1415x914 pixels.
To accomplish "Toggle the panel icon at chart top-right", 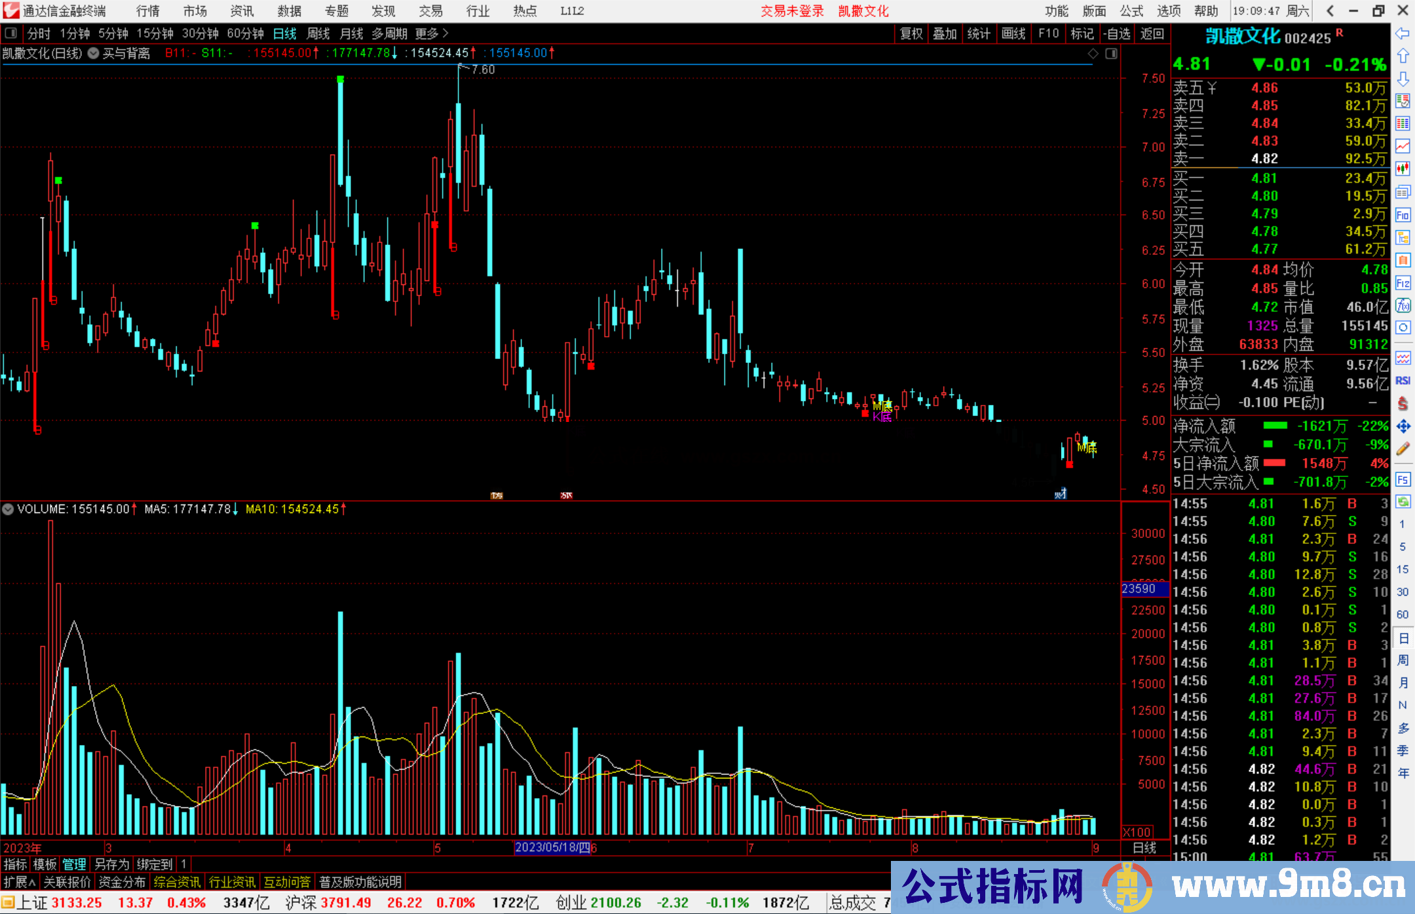I will 1111,54.
